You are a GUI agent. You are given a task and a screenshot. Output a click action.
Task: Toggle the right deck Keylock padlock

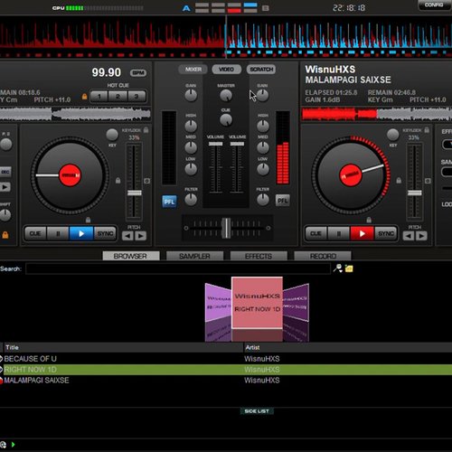click(x=427, y=130)
